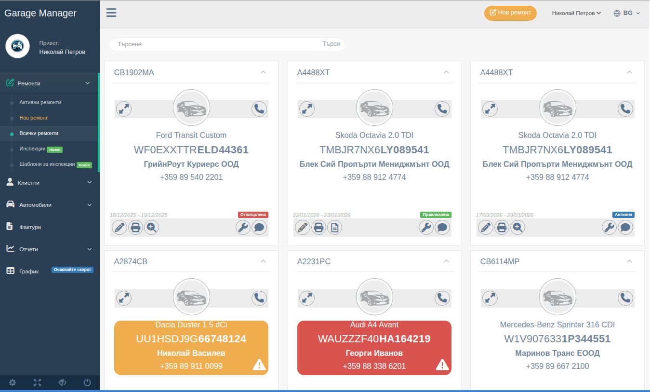Viewport: 650px width, 392px height.
Task: Open Шаблони за инспекции in the sidebar
Action: point(47,164)
